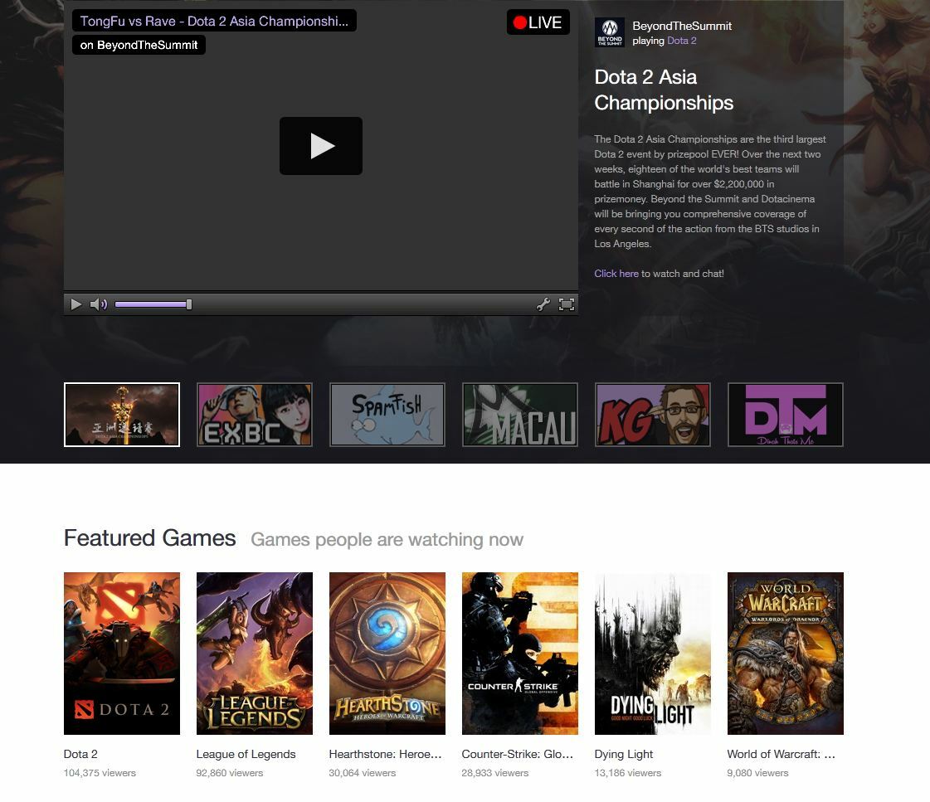
Task: Click the '13,186 viewers' count text
Action: point(628,773)
